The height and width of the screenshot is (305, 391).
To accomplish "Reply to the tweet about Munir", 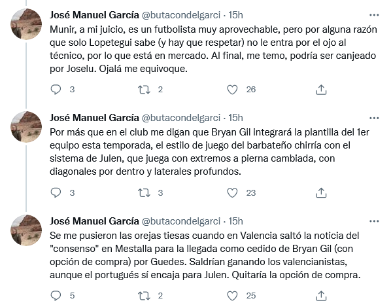I will pyautogui.click(x=56, y=90).
